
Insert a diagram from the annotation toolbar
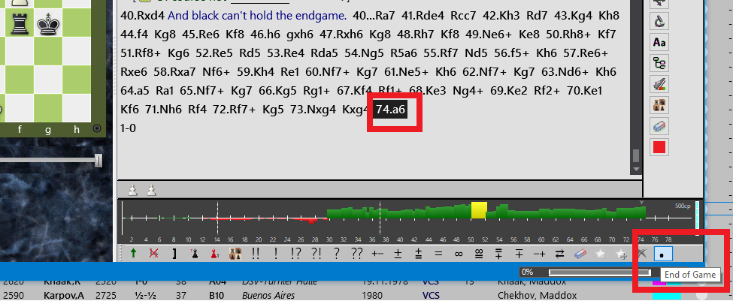tap(235, 254)
